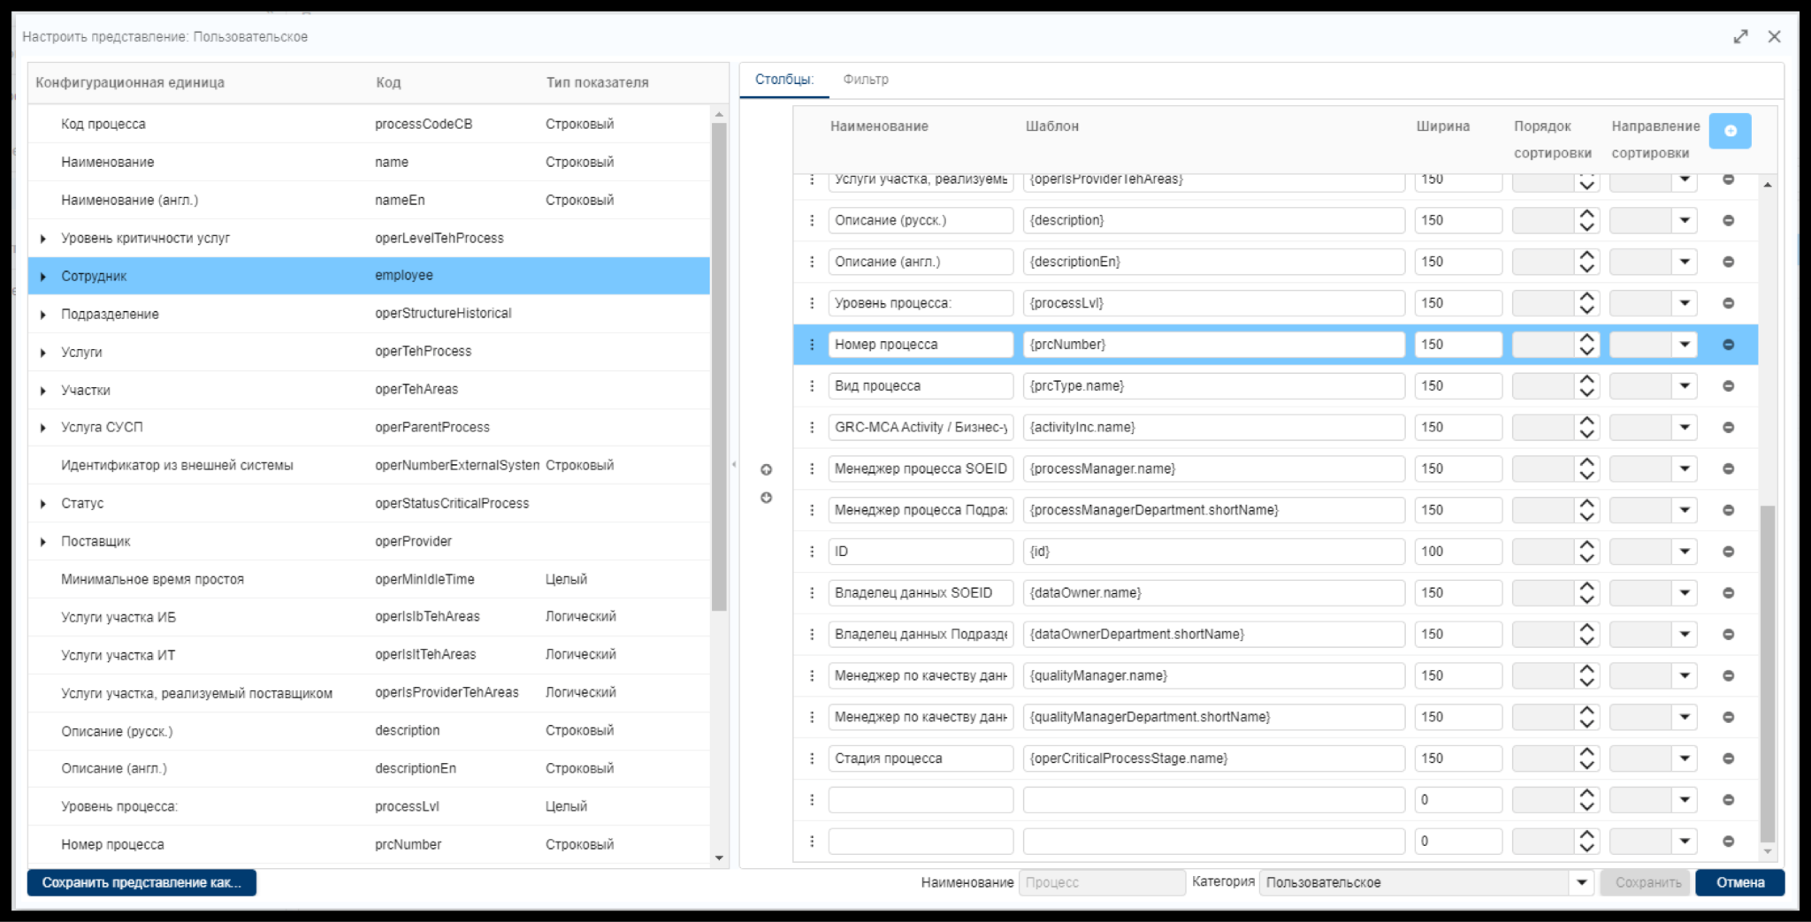Delete the 'ID' column with minus icon
The image size is (1811, 922).
[1728, 552]
